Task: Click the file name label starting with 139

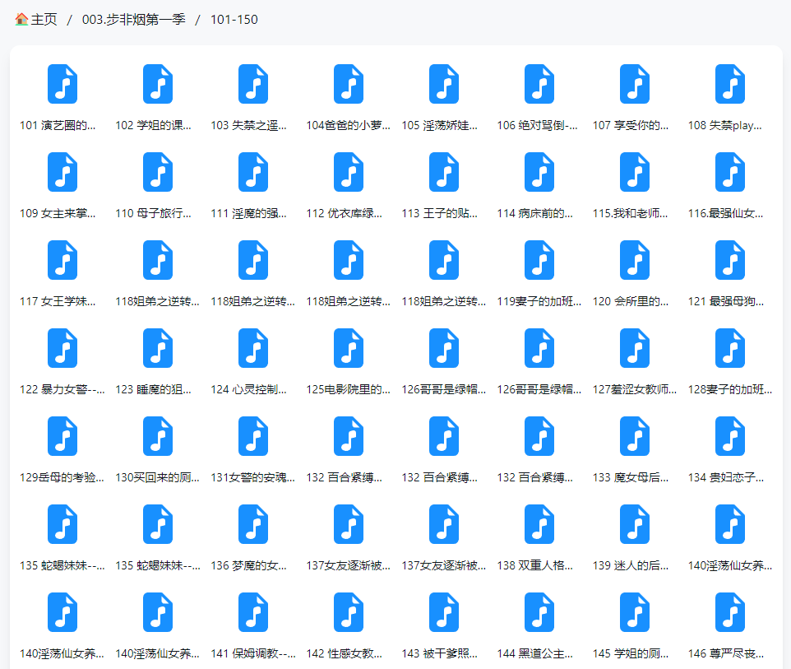Action: (x=635, y=565)
